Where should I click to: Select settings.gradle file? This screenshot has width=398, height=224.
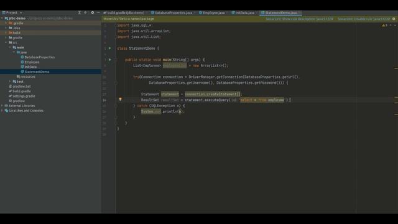click(24, 96)
